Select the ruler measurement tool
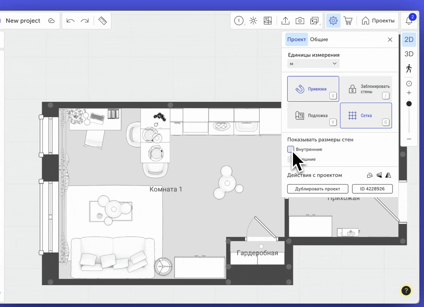This screenshot has height=307, width=424. pos(102,21)
